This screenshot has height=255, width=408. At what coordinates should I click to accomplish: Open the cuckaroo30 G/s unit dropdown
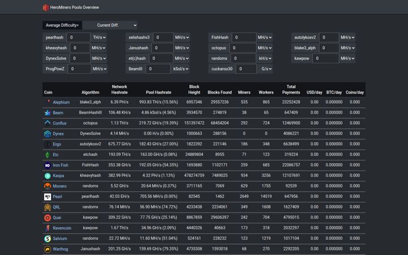[x=265, y=69]
